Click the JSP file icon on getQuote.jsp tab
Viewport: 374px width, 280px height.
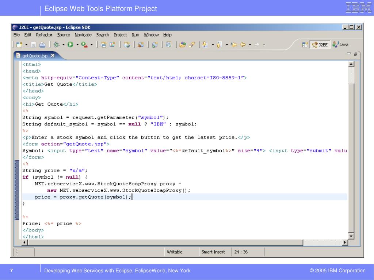pyautogui.click(x=18, y=55)
